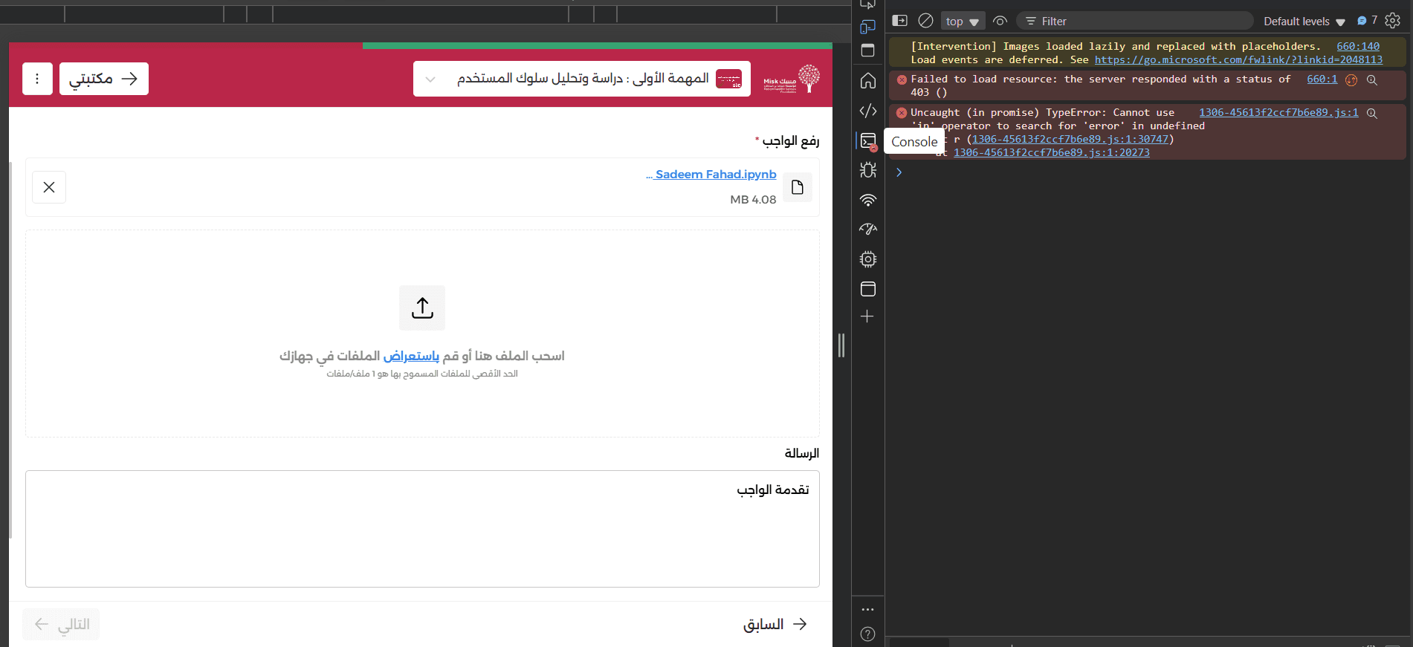This screenshot has height=647, width=1413.
Task: Toggle the dock window icon in activity bar
Action: 867,51
